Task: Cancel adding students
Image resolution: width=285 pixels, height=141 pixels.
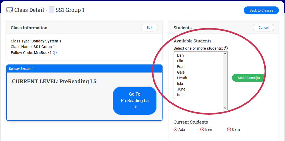Action: pyautogui.click(x=263, y=28)
